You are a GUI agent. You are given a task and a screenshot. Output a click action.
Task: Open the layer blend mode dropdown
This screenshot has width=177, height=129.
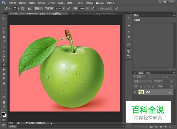[x=143, y=81]
